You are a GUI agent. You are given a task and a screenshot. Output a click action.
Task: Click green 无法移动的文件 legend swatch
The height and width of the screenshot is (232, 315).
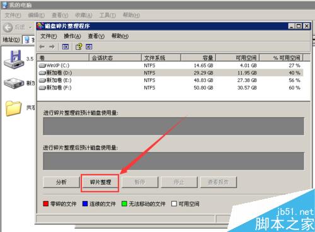[x=124, y=204]
